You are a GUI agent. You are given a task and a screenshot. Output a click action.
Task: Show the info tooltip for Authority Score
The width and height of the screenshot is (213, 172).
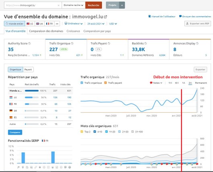pos(29,44)
